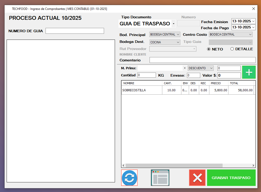Select the NETO radio option
This screenshot has width=261, height=192.
tap(209, 49)
